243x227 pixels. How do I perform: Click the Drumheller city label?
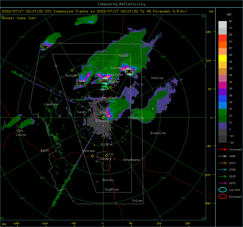point(158,133)
